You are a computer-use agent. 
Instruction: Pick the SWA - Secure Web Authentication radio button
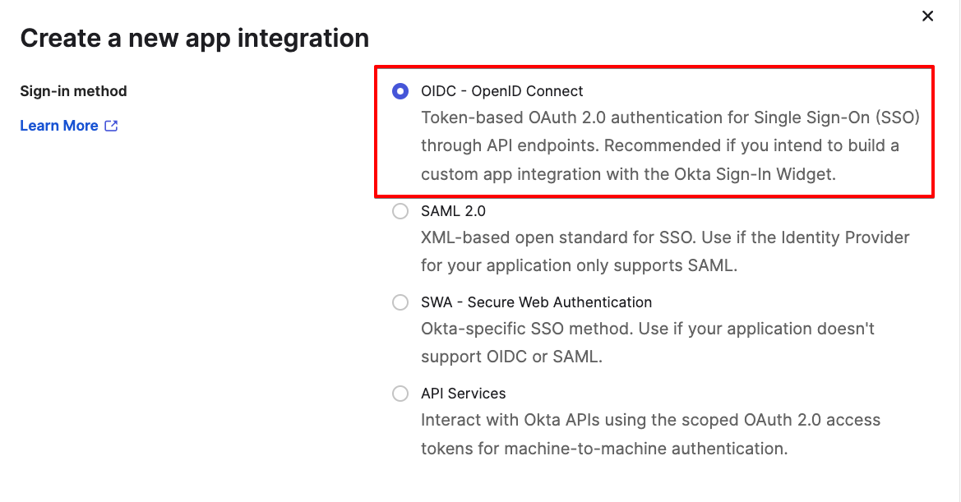pyautogui.click(x=400, y=302)
